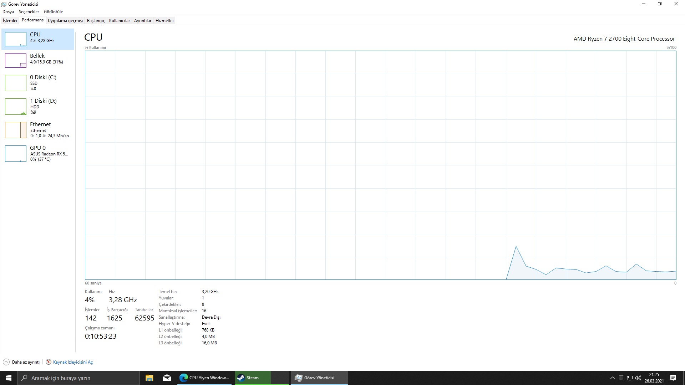
Task: Select the 0 Diski (C:) SSD graph
Action: 16,83
